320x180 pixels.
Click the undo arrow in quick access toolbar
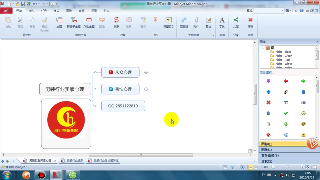(35, 4)
